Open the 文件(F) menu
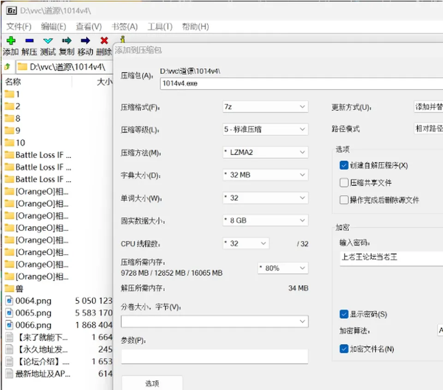The image size is (443, 390). pyautogui.click(x=18, y=27)
